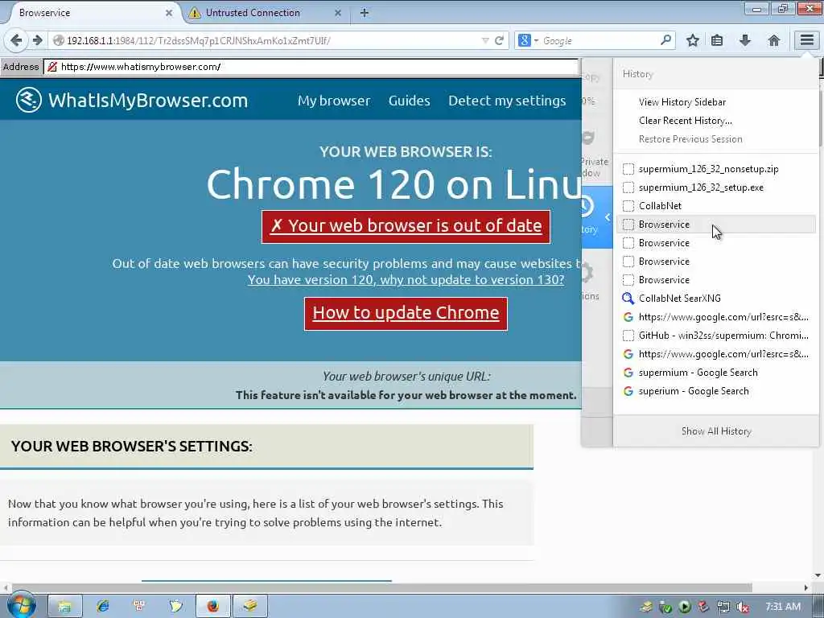
Task: Open Detect my settings nav link
Action: tap(507, 101)
